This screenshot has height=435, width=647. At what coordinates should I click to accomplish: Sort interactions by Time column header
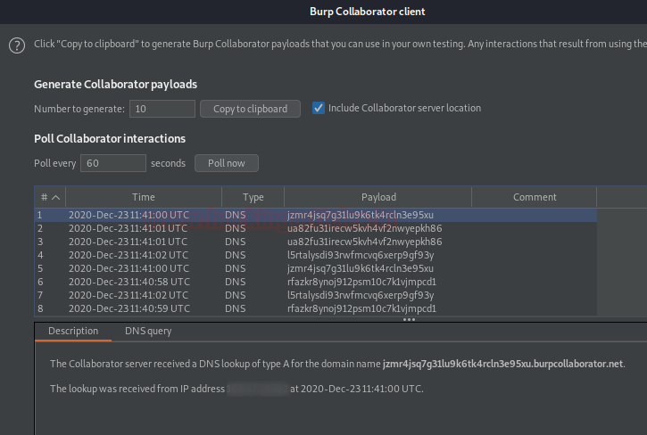(143, 197)
